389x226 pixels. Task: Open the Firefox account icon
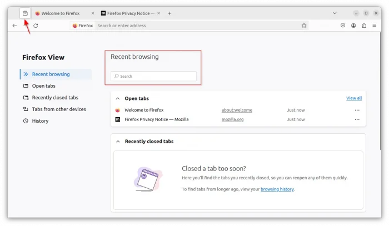click(353, 26)
